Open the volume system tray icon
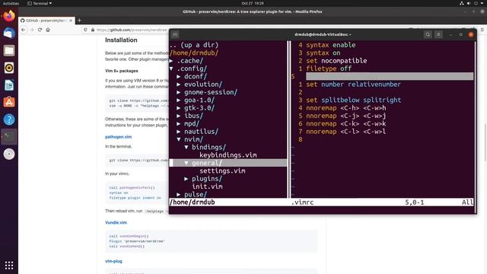This screenshot has width=487, height=274. [469, 3]
